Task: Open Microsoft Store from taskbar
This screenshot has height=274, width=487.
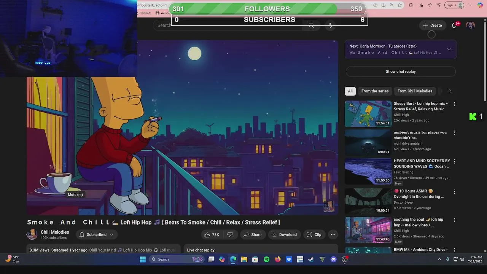Action: 255,260
